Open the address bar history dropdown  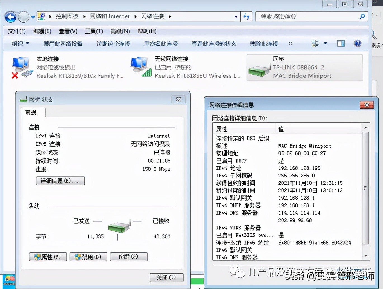[236, 16]
